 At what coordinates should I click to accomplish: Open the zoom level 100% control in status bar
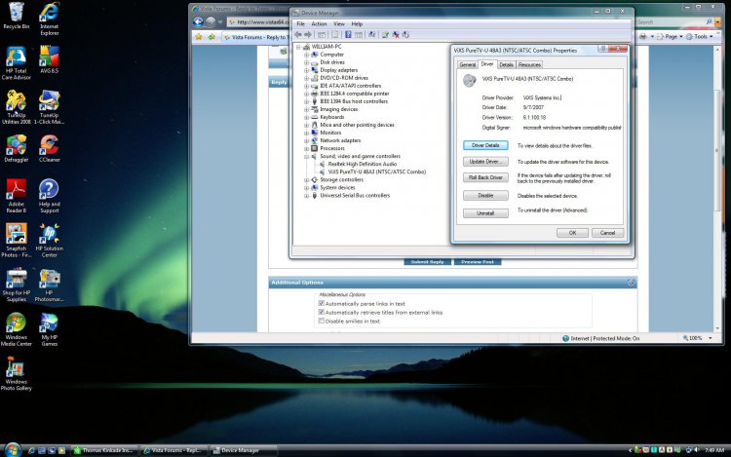point(698,338)
